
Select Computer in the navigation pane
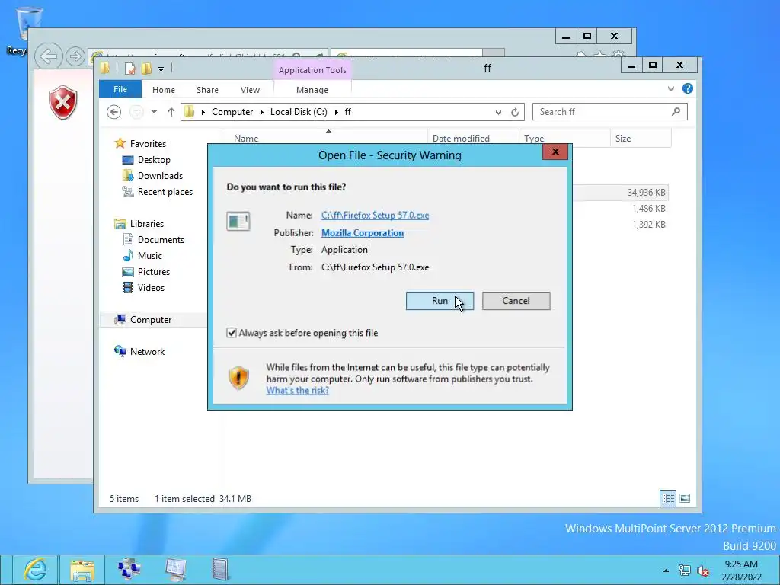(x=151, y=320)
